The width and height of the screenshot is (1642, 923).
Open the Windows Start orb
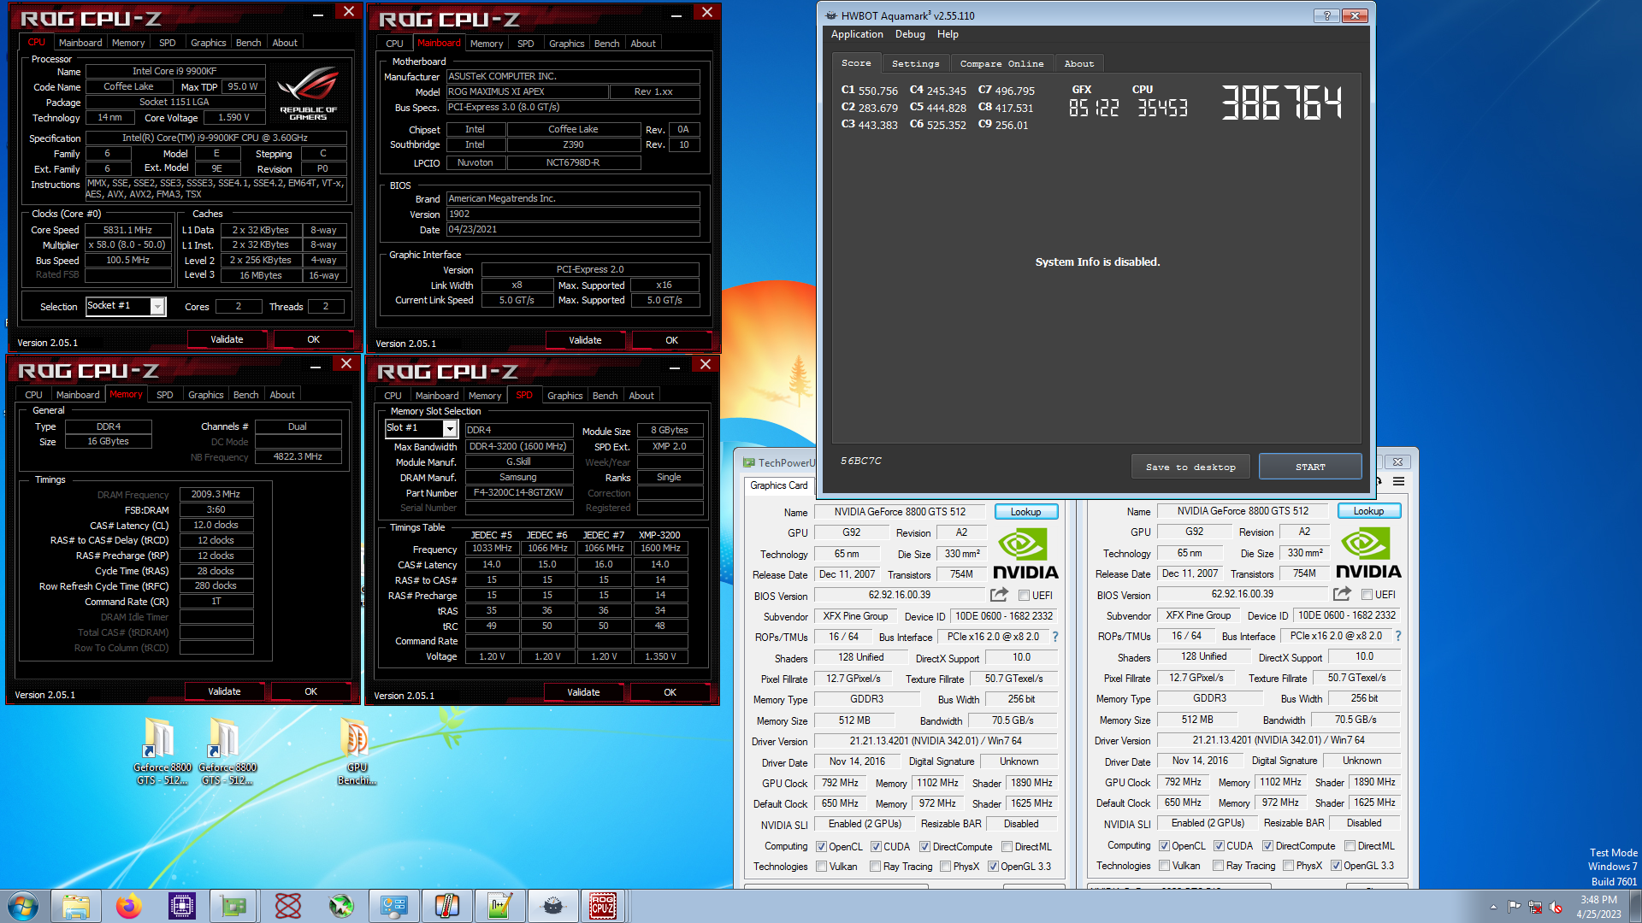[x=23, y=906]
